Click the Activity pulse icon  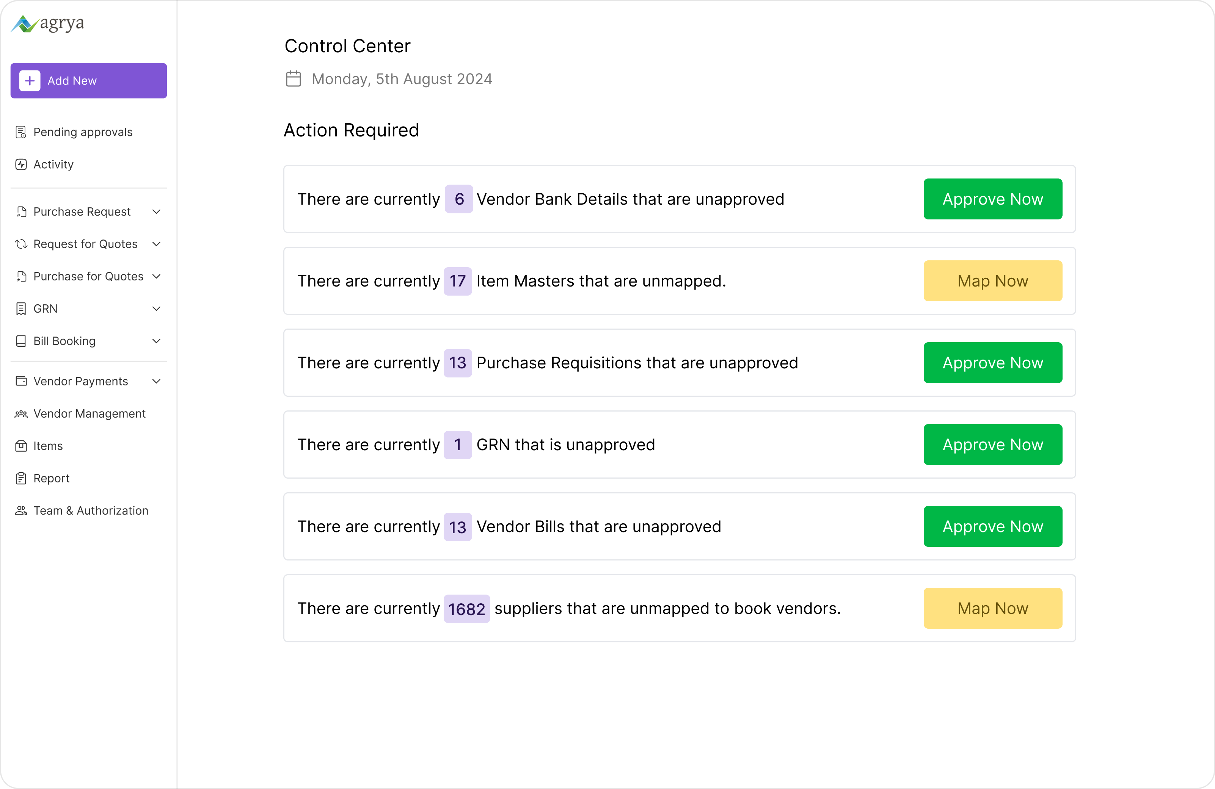[x=21, y=164]
